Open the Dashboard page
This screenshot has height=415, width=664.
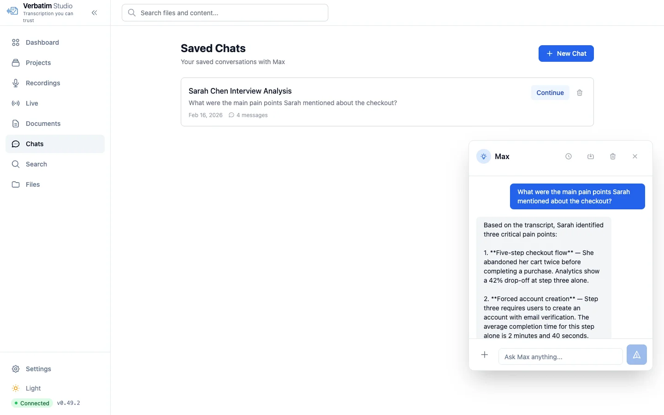42,42
